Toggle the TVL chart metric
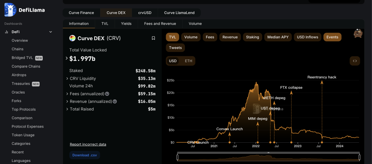The width and height of the screenshot is (372, 164). click(173, 37)
